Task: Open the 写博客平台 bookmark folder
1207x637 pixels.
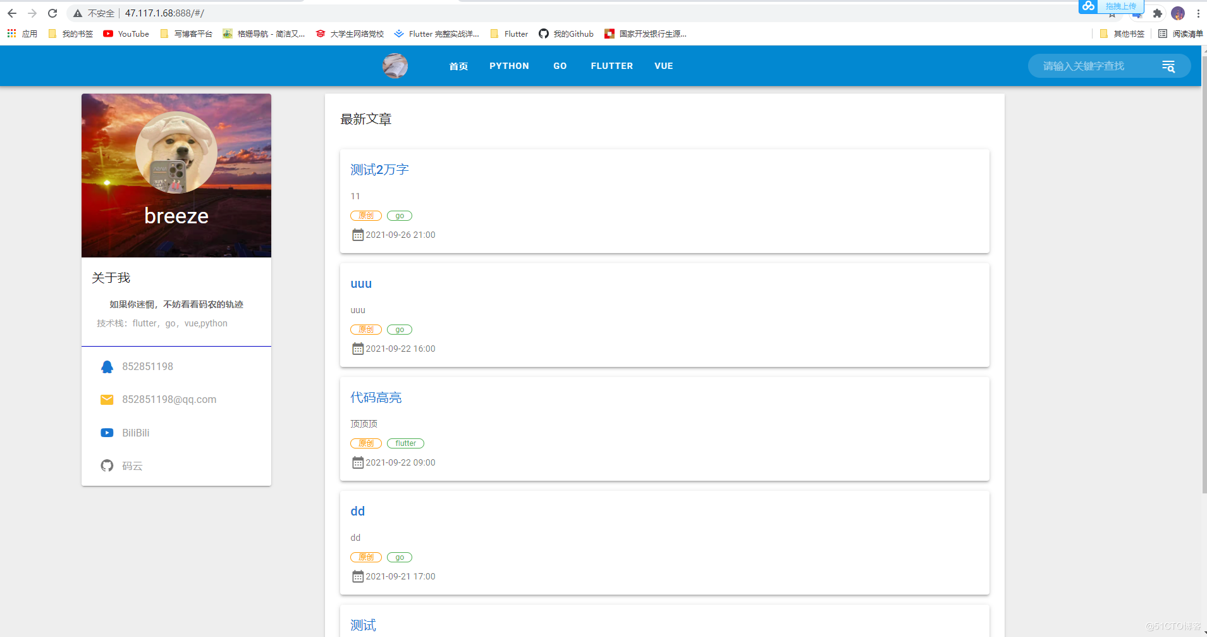Action: coord(186,34)
